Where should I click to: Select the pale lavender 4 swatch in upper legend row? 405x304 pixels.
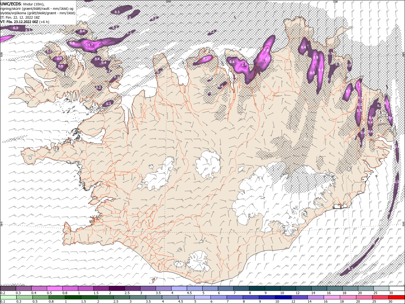click(179, 288)
